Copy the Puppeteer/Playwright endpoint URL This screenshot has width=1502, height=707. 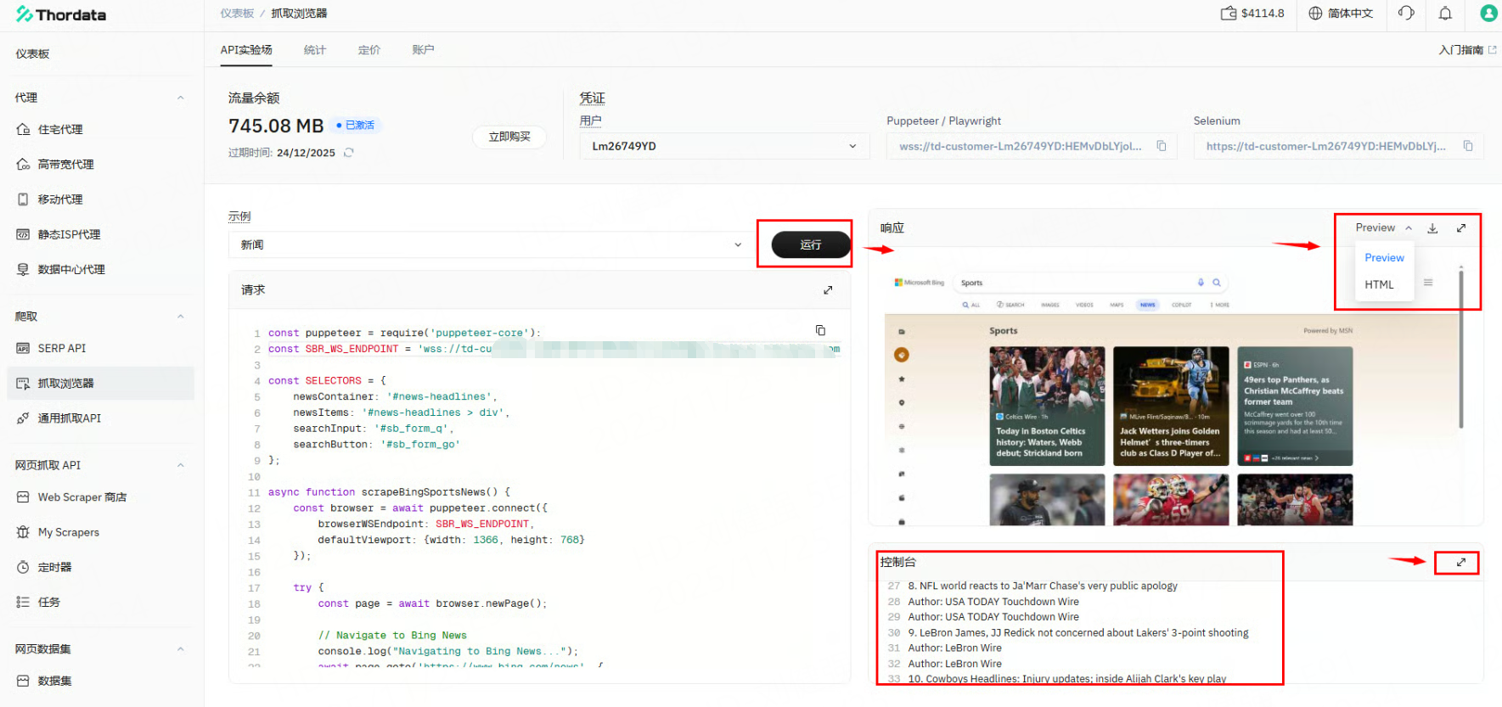pyautogui.click(x=1161, y=146)
